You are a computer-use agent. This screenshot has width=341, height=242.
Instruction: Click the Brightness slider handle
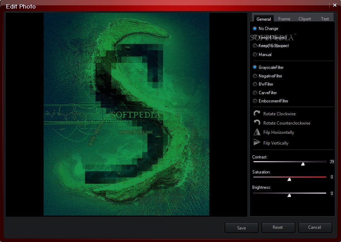(x=289, y=195)
